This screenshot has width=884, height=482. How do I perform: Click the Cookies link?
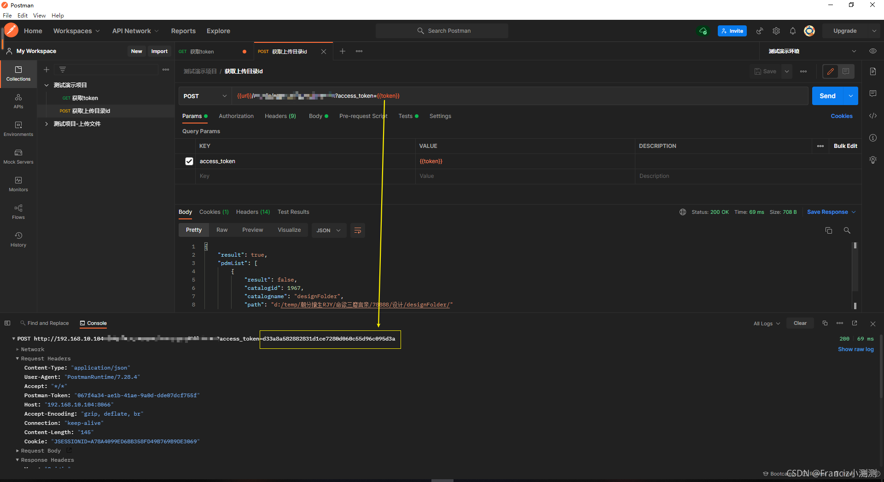click(842, 116)
